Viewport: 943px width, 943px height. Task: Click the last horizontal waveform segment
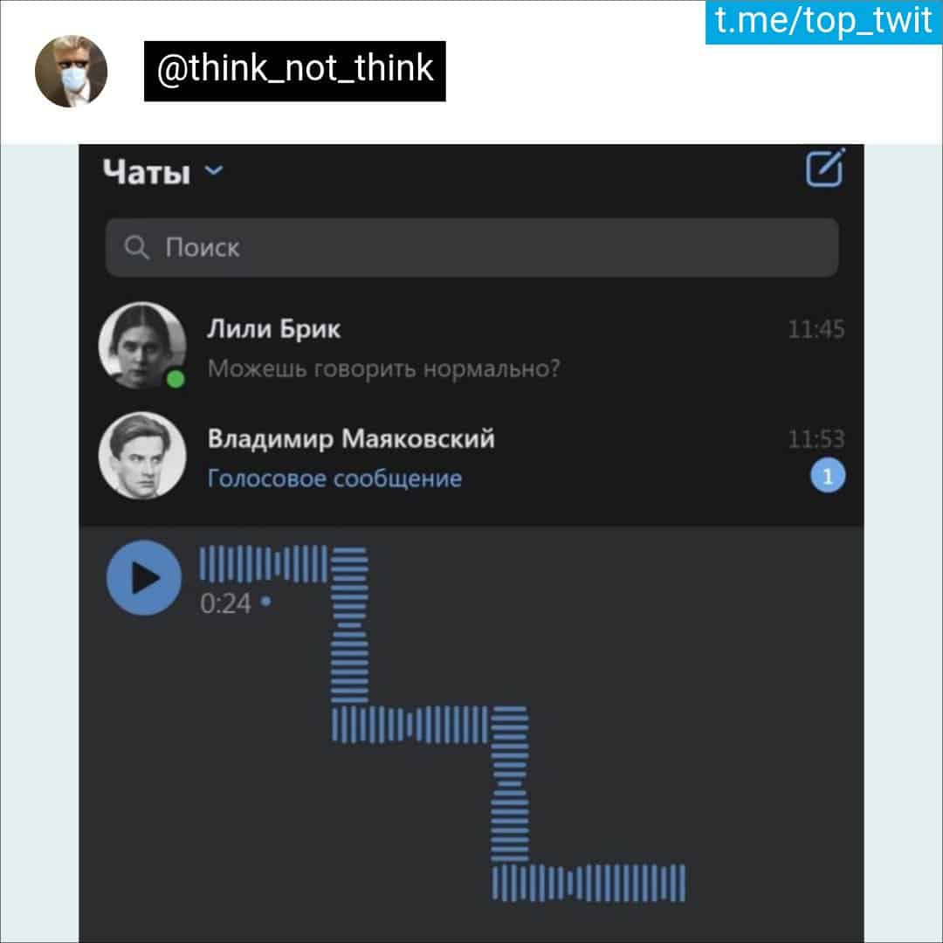589,883
